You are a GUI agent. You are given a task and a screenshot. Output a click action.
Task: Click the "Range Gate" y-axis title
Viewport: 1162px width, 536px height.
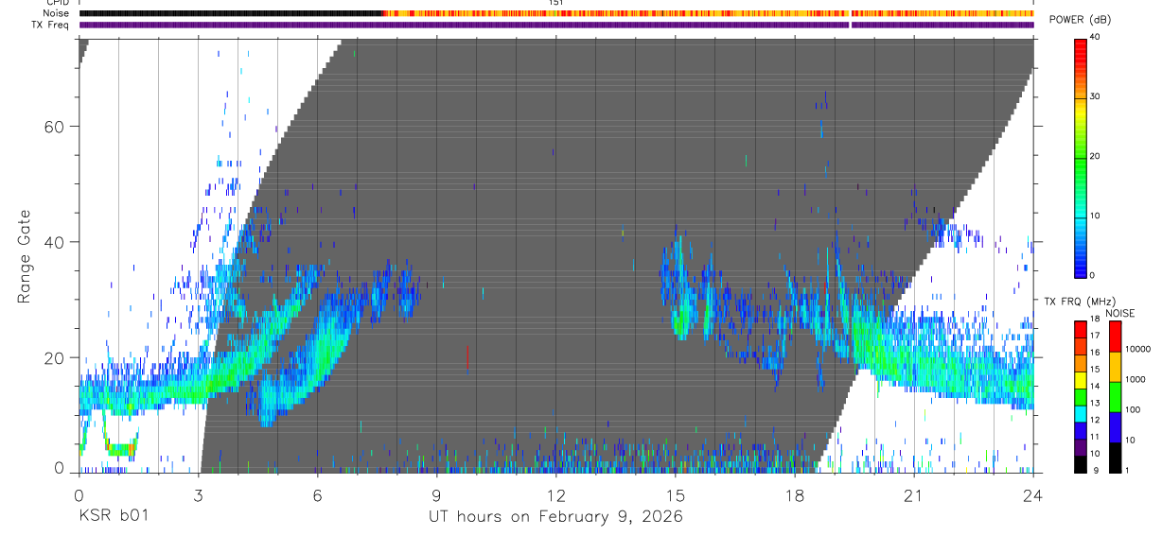coord(25,257)
